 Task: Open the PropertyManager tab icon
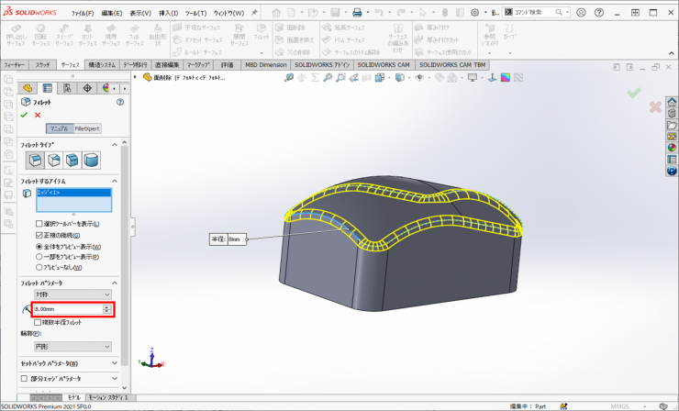(x=48, y=88)
